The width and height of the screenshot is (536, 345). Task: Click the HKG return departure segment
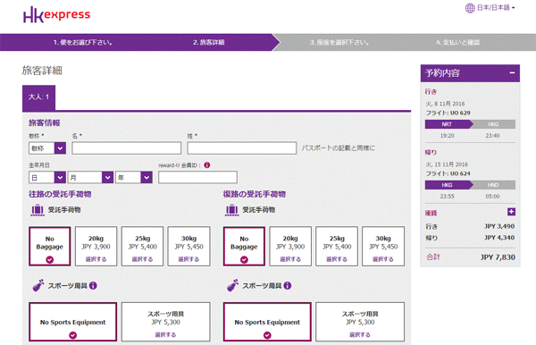click(448, 185)
